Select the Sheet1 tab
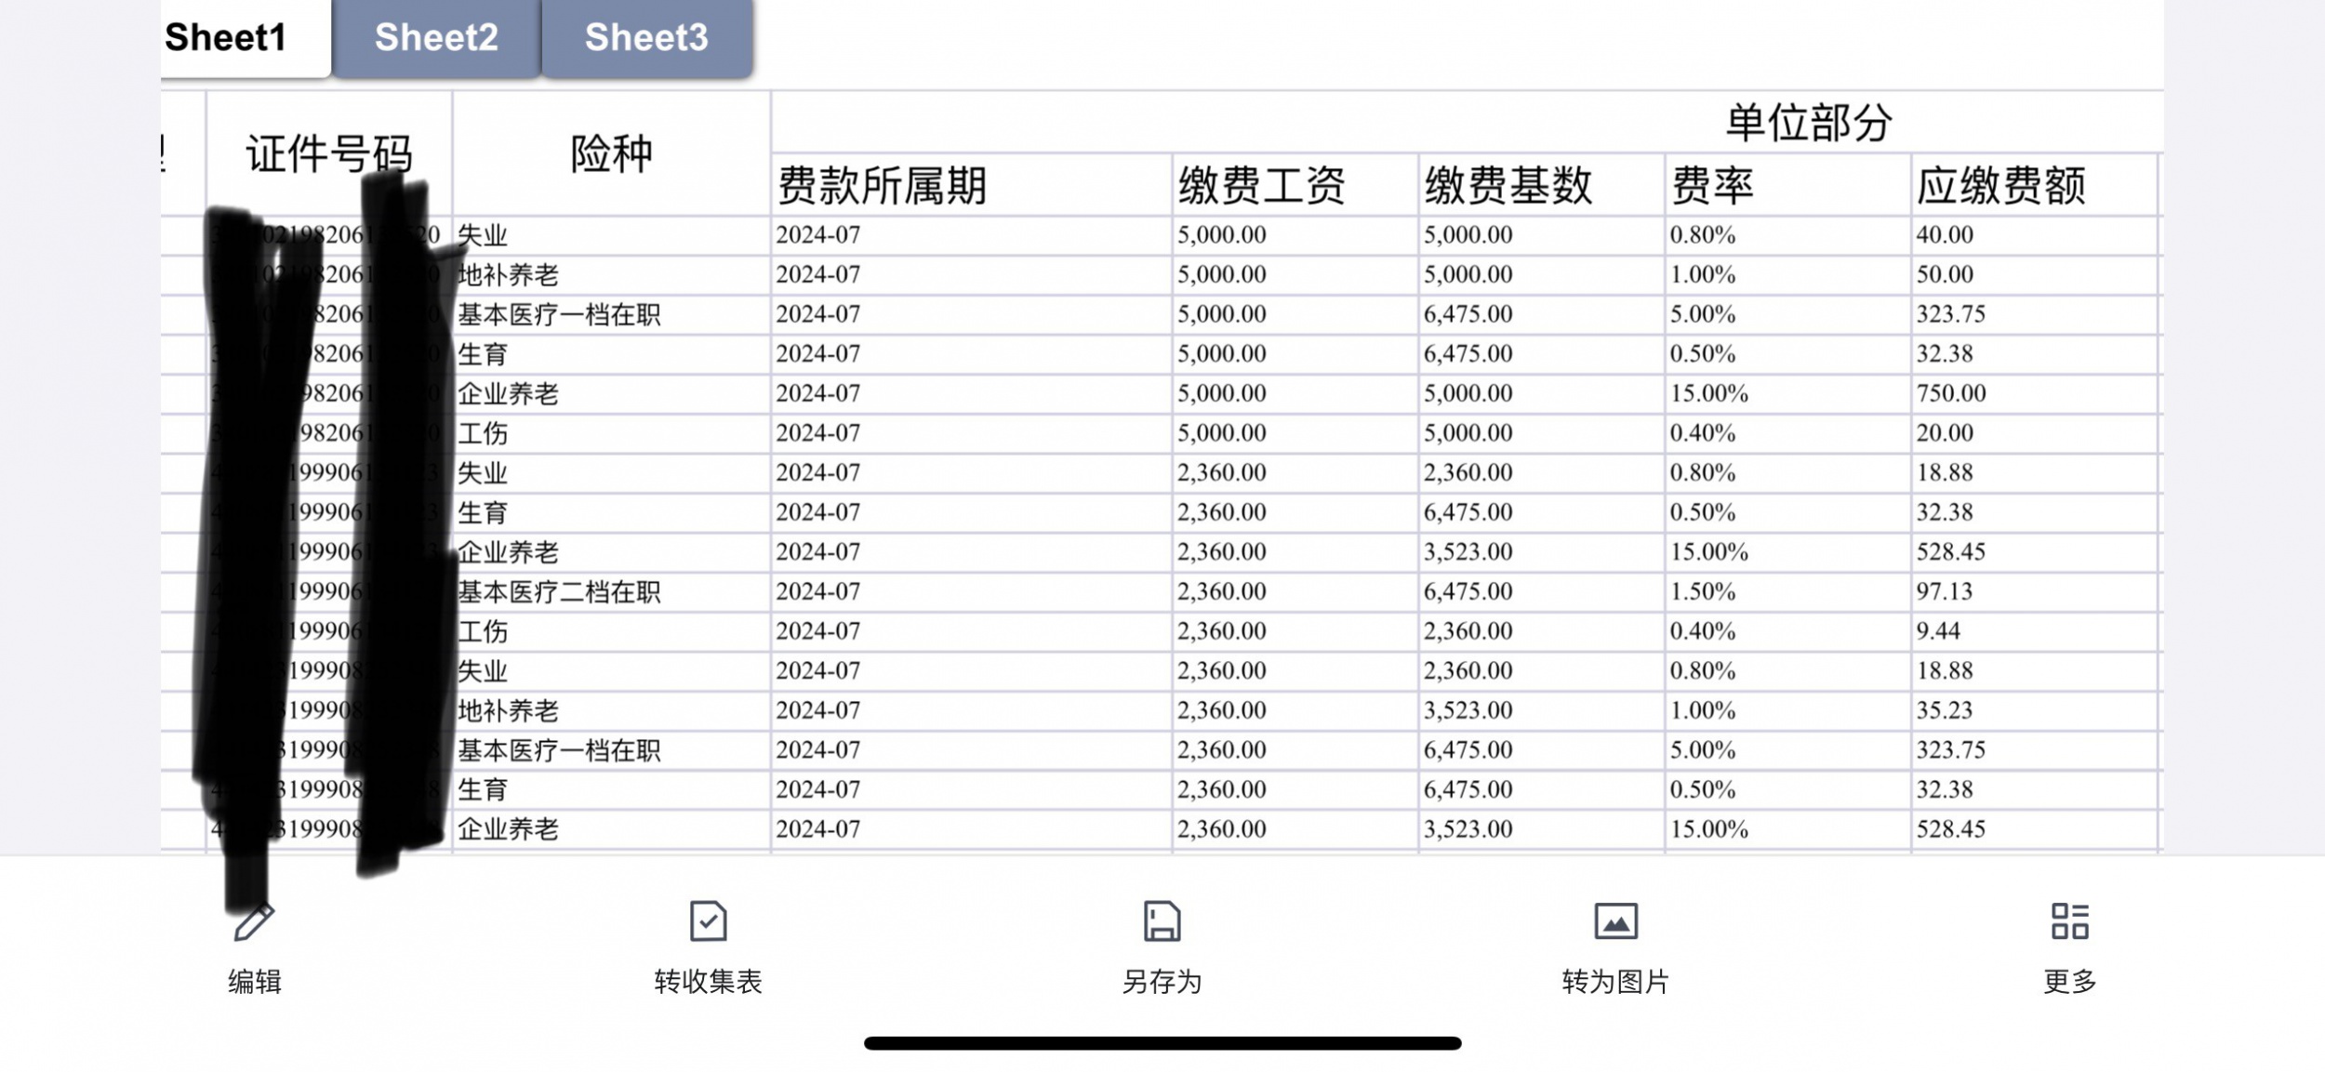2325x1072 pixels. (226, 38)
